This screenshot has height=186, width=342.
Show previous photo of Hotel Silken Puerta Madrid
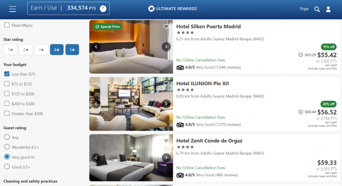96,47
